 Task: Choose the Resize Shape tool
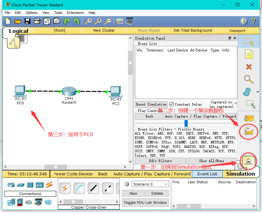pyautogui.click(x=251, y=104)
